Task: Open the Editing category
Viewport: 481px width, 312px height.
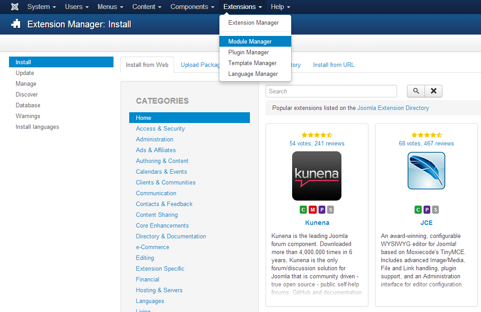Action: pyautogui.click(x=145, y=258)
